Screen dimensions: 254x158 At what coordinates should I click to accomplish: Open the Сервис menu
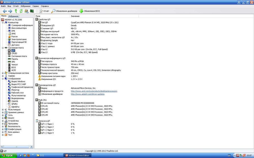[36, 6]
